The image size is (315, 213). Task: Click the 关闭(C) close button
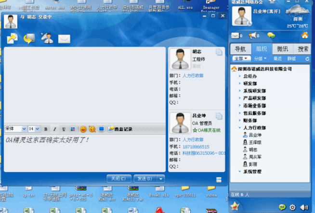[118, 178]
